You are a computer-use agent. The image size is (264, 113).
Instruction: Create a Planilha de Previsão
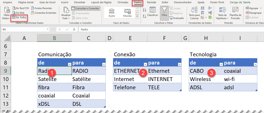coord(235,13)
